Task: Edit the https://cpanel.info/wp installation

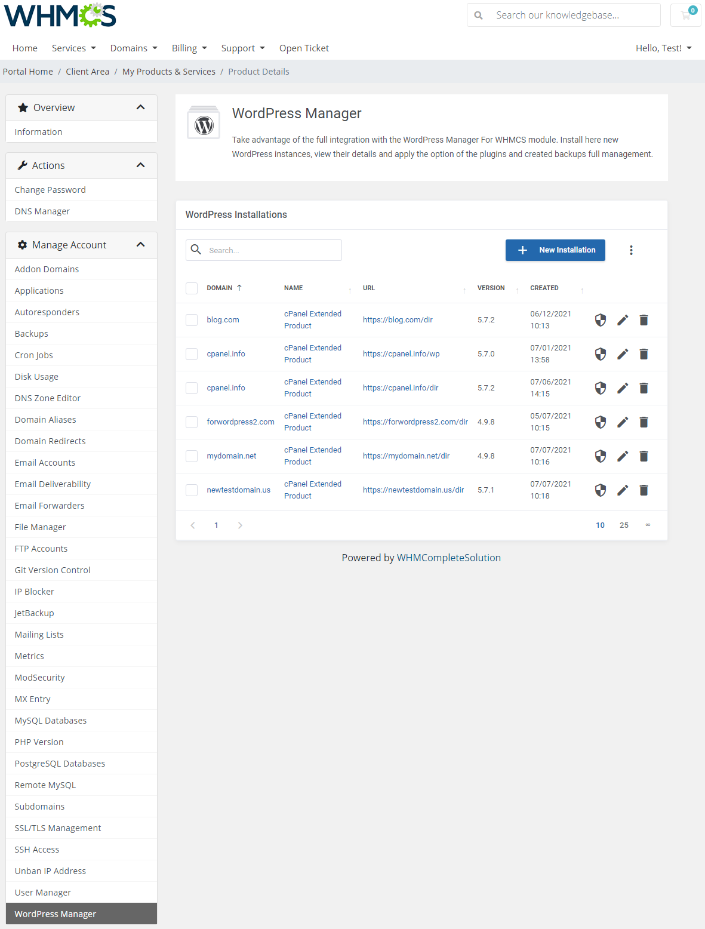Action: (623, 354)
